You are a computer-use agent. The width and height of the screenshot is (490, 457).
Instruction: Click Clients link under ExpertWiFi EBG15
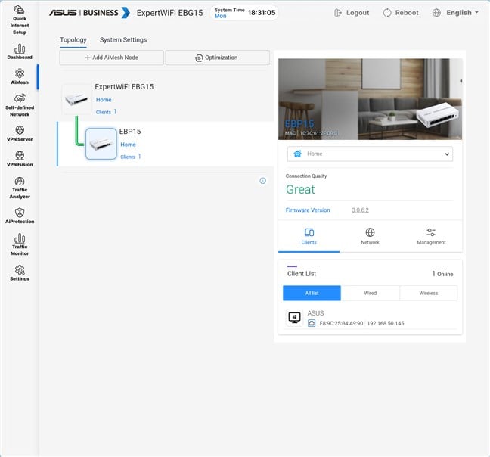(x=106, y=112)
